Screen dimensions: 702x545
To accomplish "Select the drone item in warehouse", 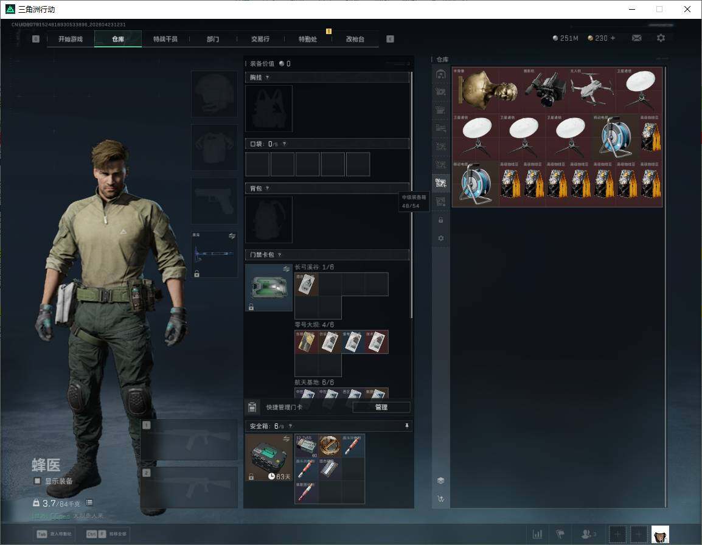I will (592, 90).
